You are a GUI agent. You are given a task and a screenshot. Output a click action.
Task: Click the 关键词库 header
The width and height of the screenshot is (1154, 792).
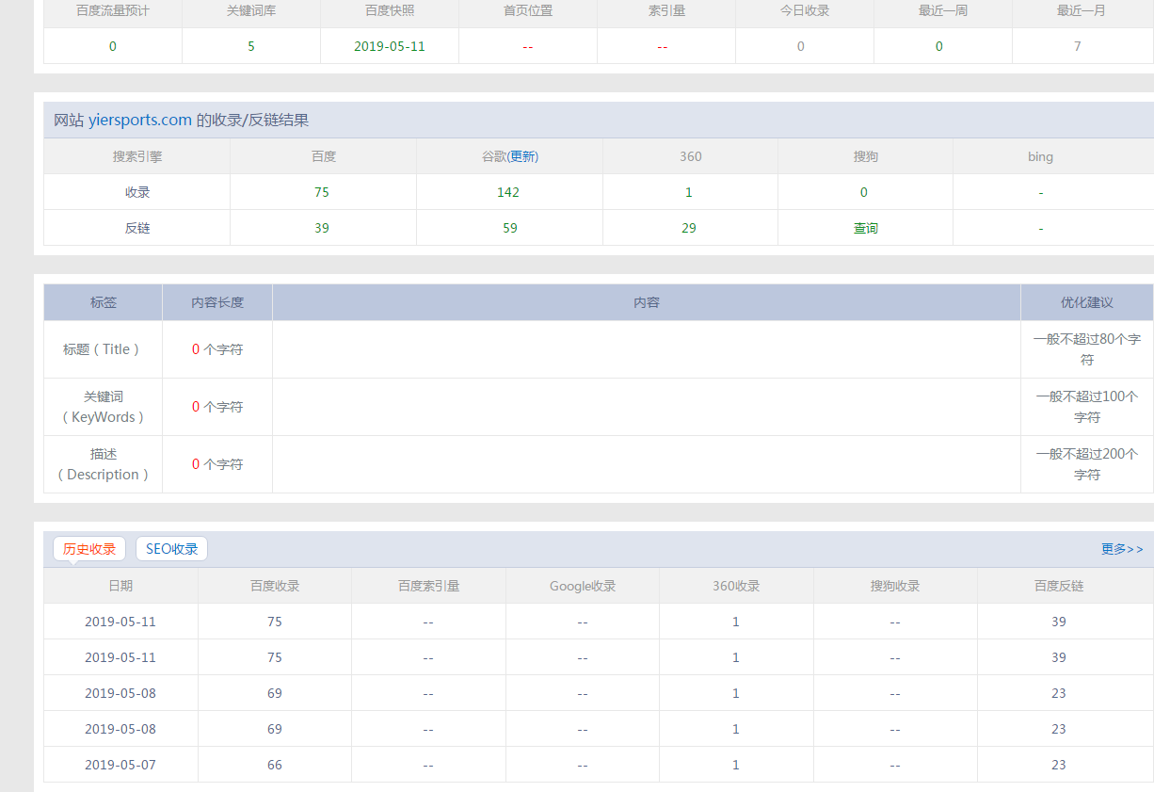click(x=251, y=11)
